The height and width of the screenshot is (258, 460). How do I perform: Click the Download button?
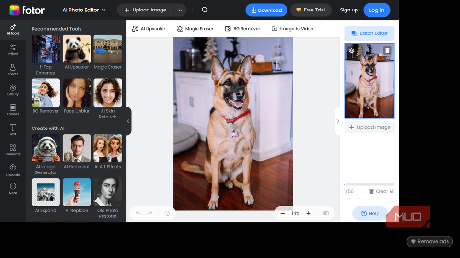(x=266, y=10)
